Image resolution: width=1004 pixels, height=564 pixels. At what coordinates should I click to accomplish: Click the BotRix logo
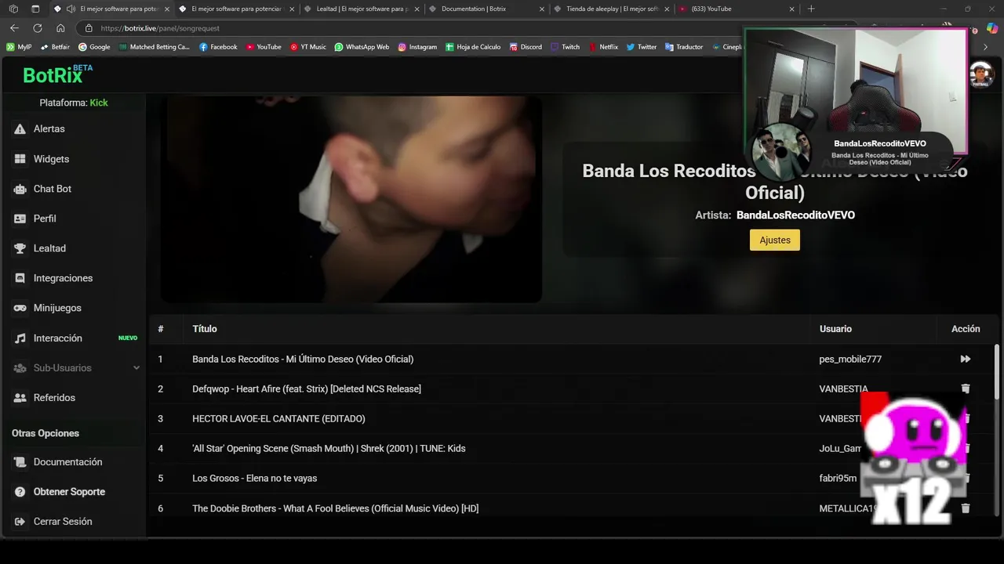click(57, 74)
